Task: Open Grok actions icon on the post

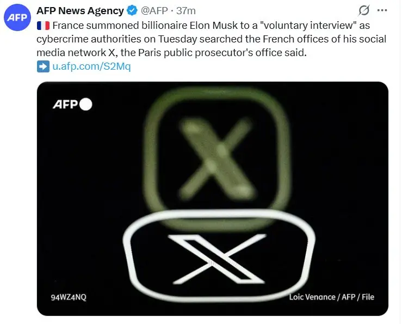Action: (363, 10)
